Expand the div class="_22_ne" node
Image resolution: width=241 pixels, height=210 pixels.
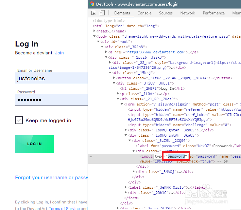[x=110, y=62]
